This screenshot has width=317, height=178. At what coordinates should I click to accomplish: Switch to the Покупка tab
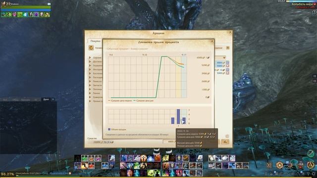coord(95,41)
